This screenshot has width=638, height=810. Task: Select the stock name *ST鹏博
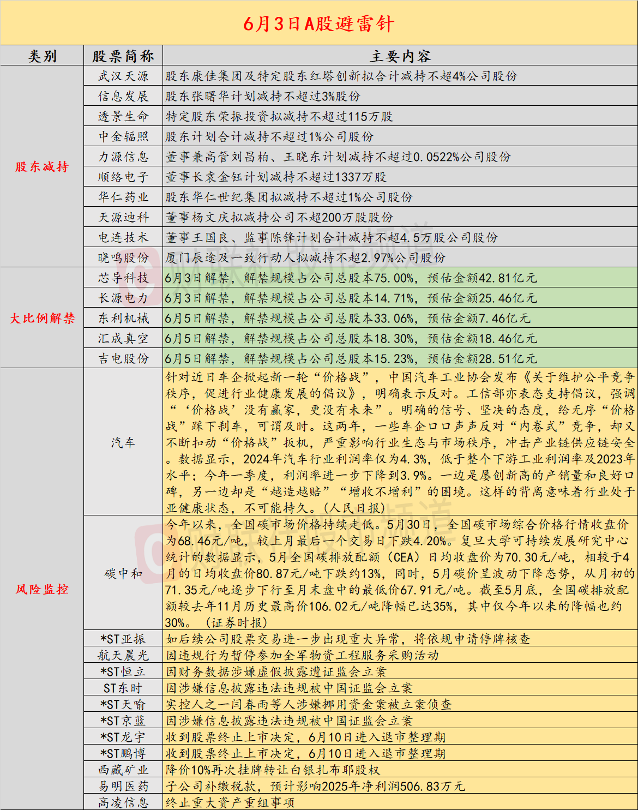click(x=123, y=754)
